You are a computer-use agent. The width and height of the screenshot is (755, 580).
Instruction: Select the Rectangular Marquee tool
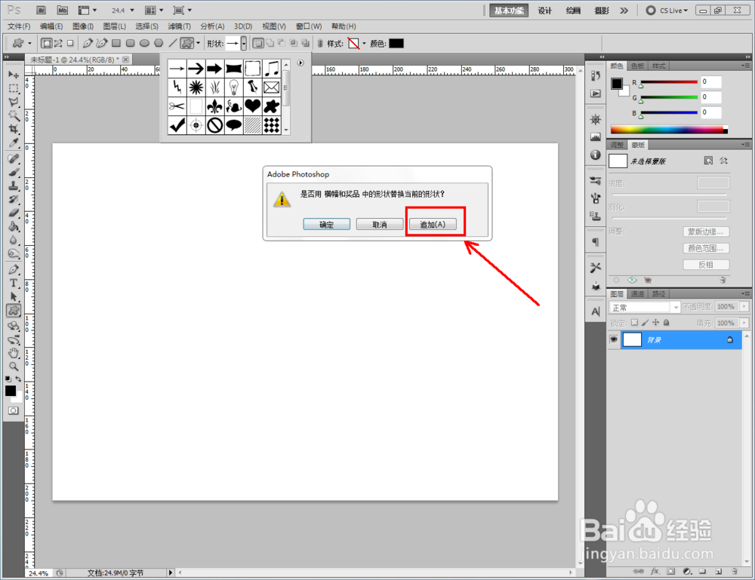coord(14,88)
